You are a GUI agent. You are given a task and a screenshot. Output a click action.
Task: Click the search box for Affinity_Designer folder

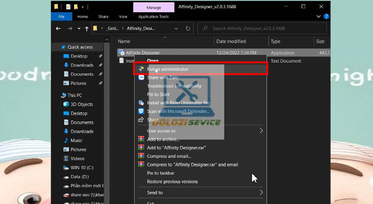(266, 29)
